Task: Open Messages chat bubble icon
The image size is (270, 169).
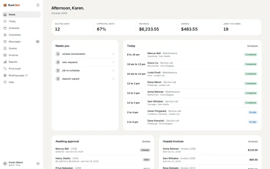Action: pos(5,42)
